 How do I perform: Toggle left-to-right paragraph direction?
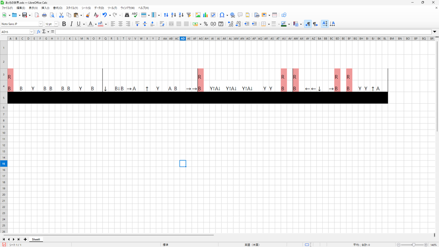[x=308, y=24]
